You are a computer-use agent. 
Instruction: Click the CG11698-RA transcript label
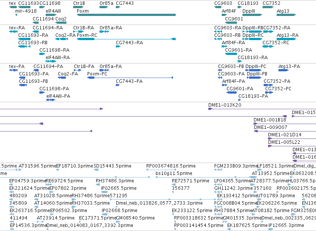[55, 50]
